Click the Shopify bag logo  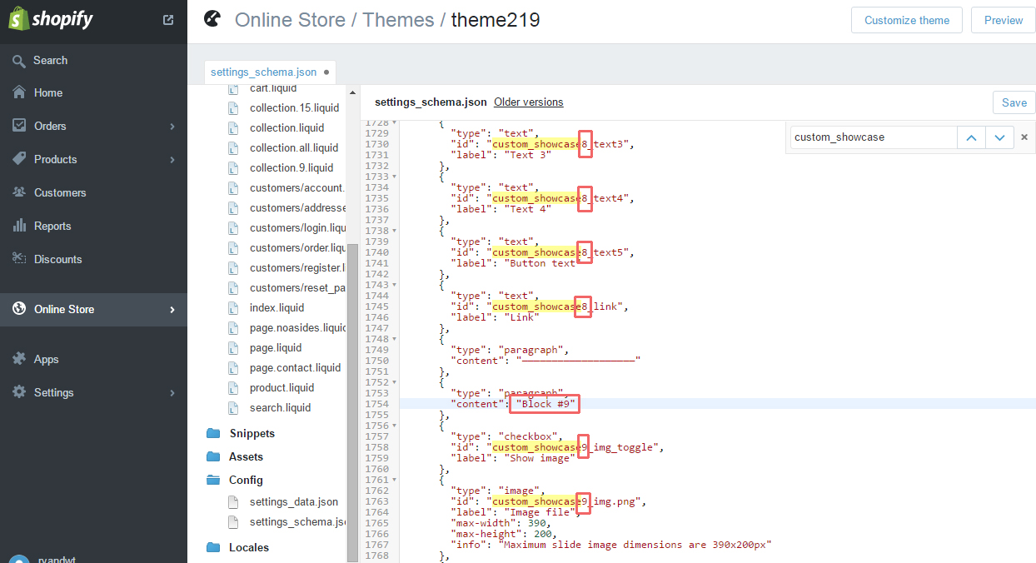click(19, 19)
